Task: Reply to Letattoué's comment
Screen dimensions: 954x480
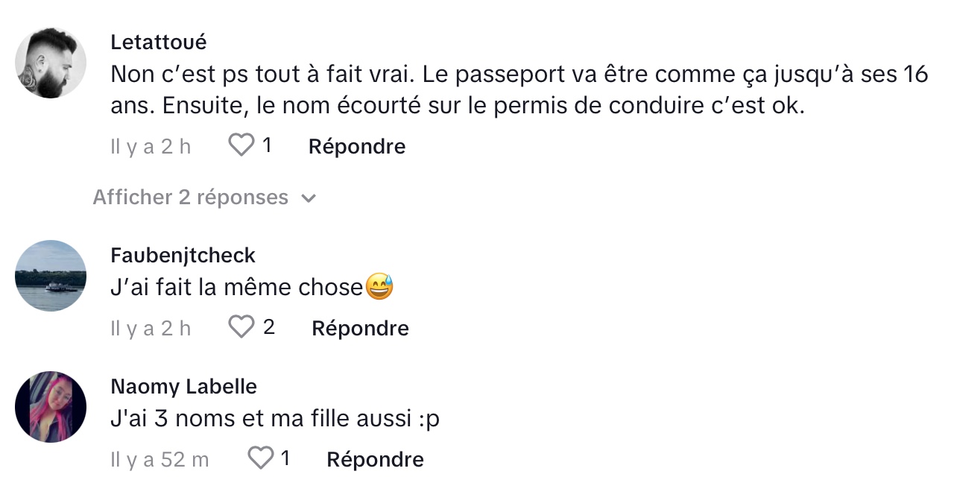Action: pos(357,146)
